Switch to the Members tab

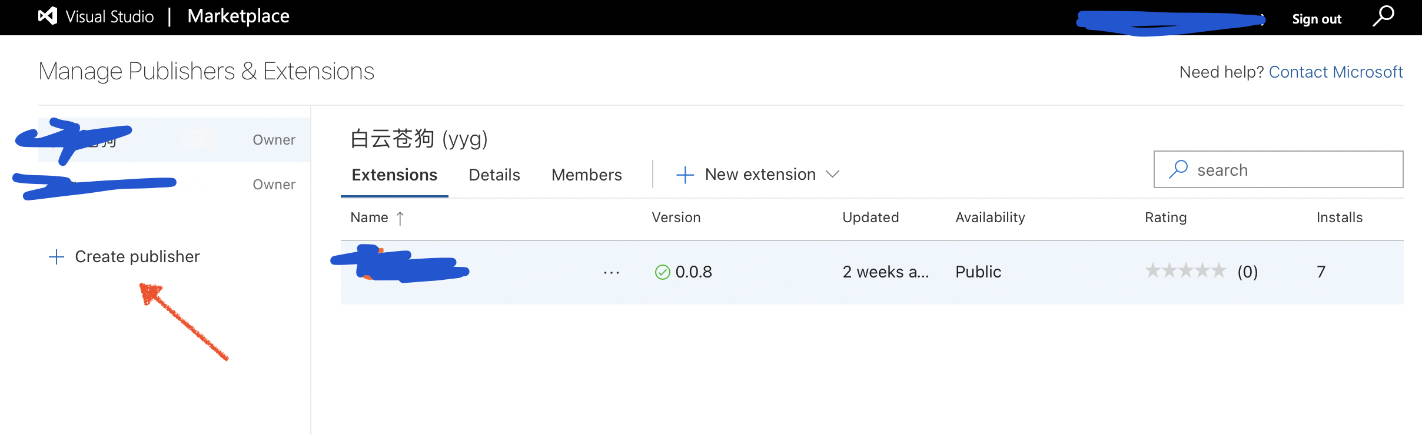pyautogui.click(x=586, y=175)
